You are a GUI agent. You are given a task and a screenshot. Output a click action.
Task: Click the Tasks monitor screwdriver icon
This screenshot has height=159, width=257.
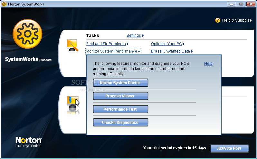(72, 45)
